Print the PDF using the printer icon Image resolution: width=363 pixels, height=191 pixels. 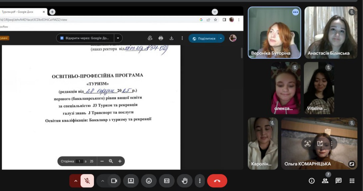coord(161,38)
